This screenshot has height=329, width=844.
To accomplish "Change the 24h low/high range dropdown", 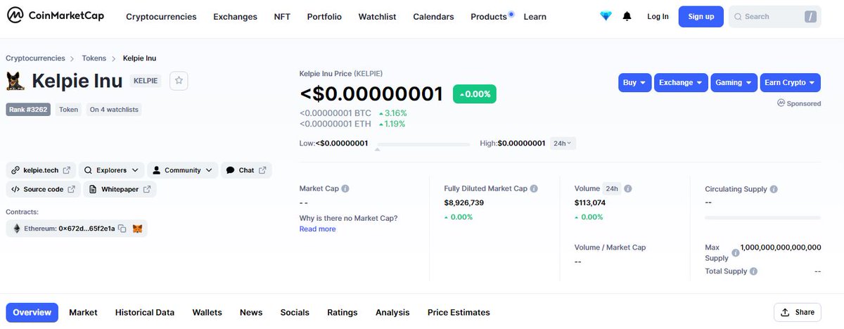I will point(563,143).
